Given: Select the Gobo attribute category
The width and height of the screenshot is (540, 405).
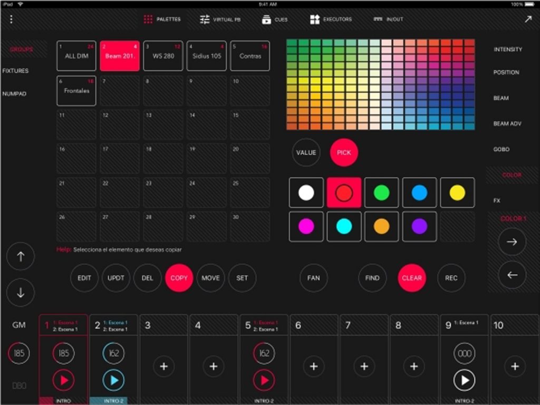Looking at the screenshot, I should click(501, 149).
